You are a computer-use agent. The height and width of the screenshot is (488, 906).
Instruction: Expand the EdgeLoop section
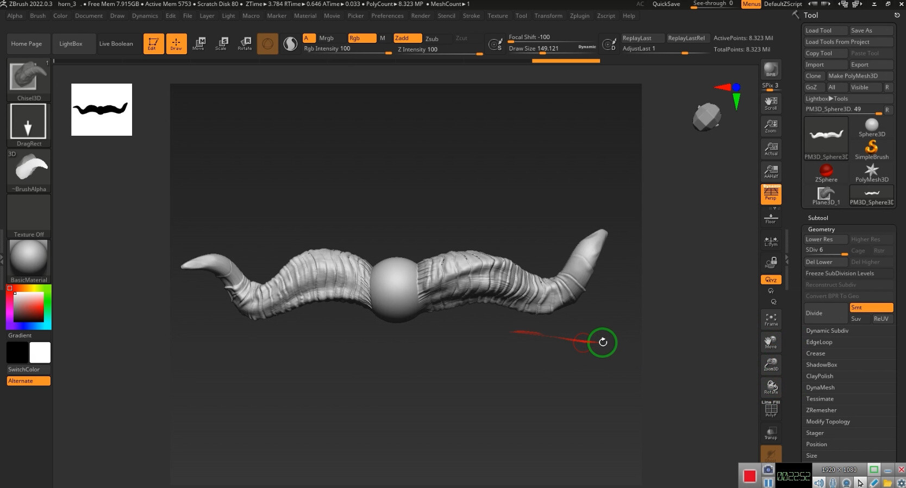click(x=819, y=342)
